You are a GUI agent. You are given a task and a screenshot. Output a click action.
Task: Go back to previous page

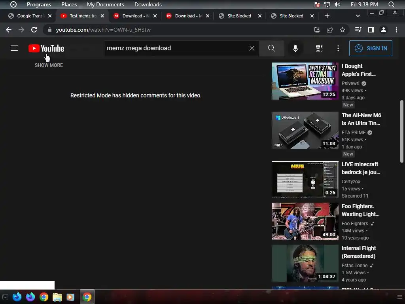pos(9,30)
